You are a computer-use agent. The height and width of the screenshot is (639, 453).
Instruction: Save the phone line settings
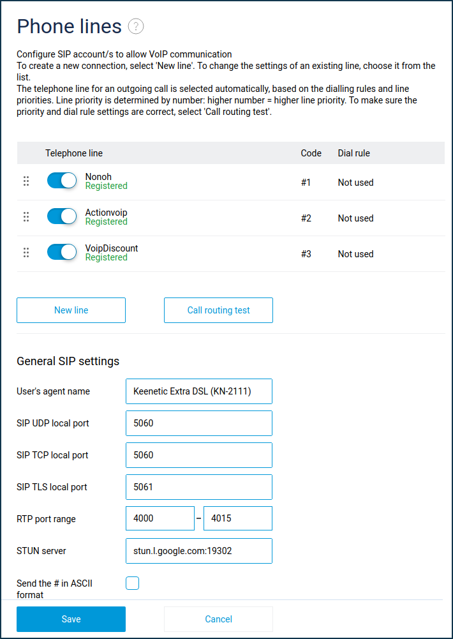coord(71,619)
